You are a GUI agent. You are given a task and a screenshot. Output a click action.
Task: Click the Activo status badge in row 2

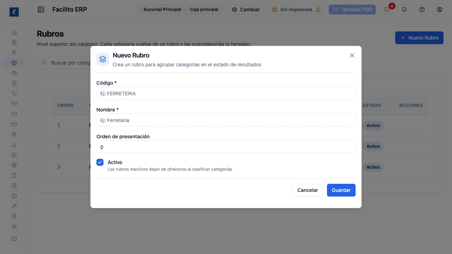point(373,146)
